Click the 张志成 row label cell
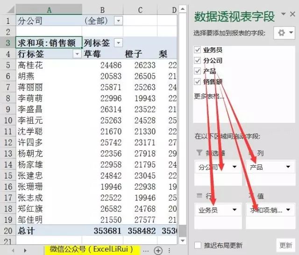The image size is (299, 255). [49, 198]
